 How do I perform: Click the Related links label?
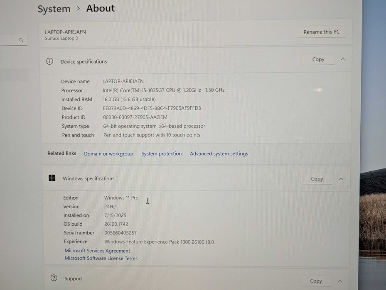click(x=62, y=154)
